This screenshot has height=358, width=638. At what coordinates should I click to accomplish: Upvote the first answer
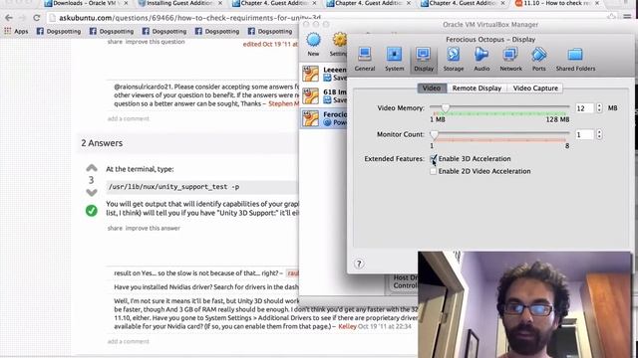tap(92, 168)
